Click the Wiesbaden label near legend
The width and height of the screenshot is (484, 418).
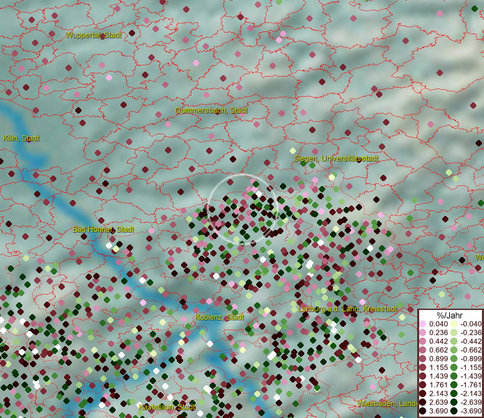(x=387, y=403)
